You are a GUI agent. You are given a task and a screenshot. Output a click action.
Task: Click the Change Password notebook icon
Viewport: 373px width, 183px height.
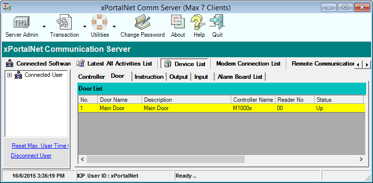coord(143,22)
